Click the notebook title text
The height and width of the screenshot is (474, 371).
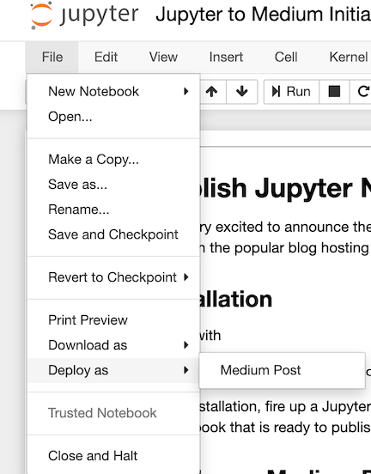tap(263, 15)
